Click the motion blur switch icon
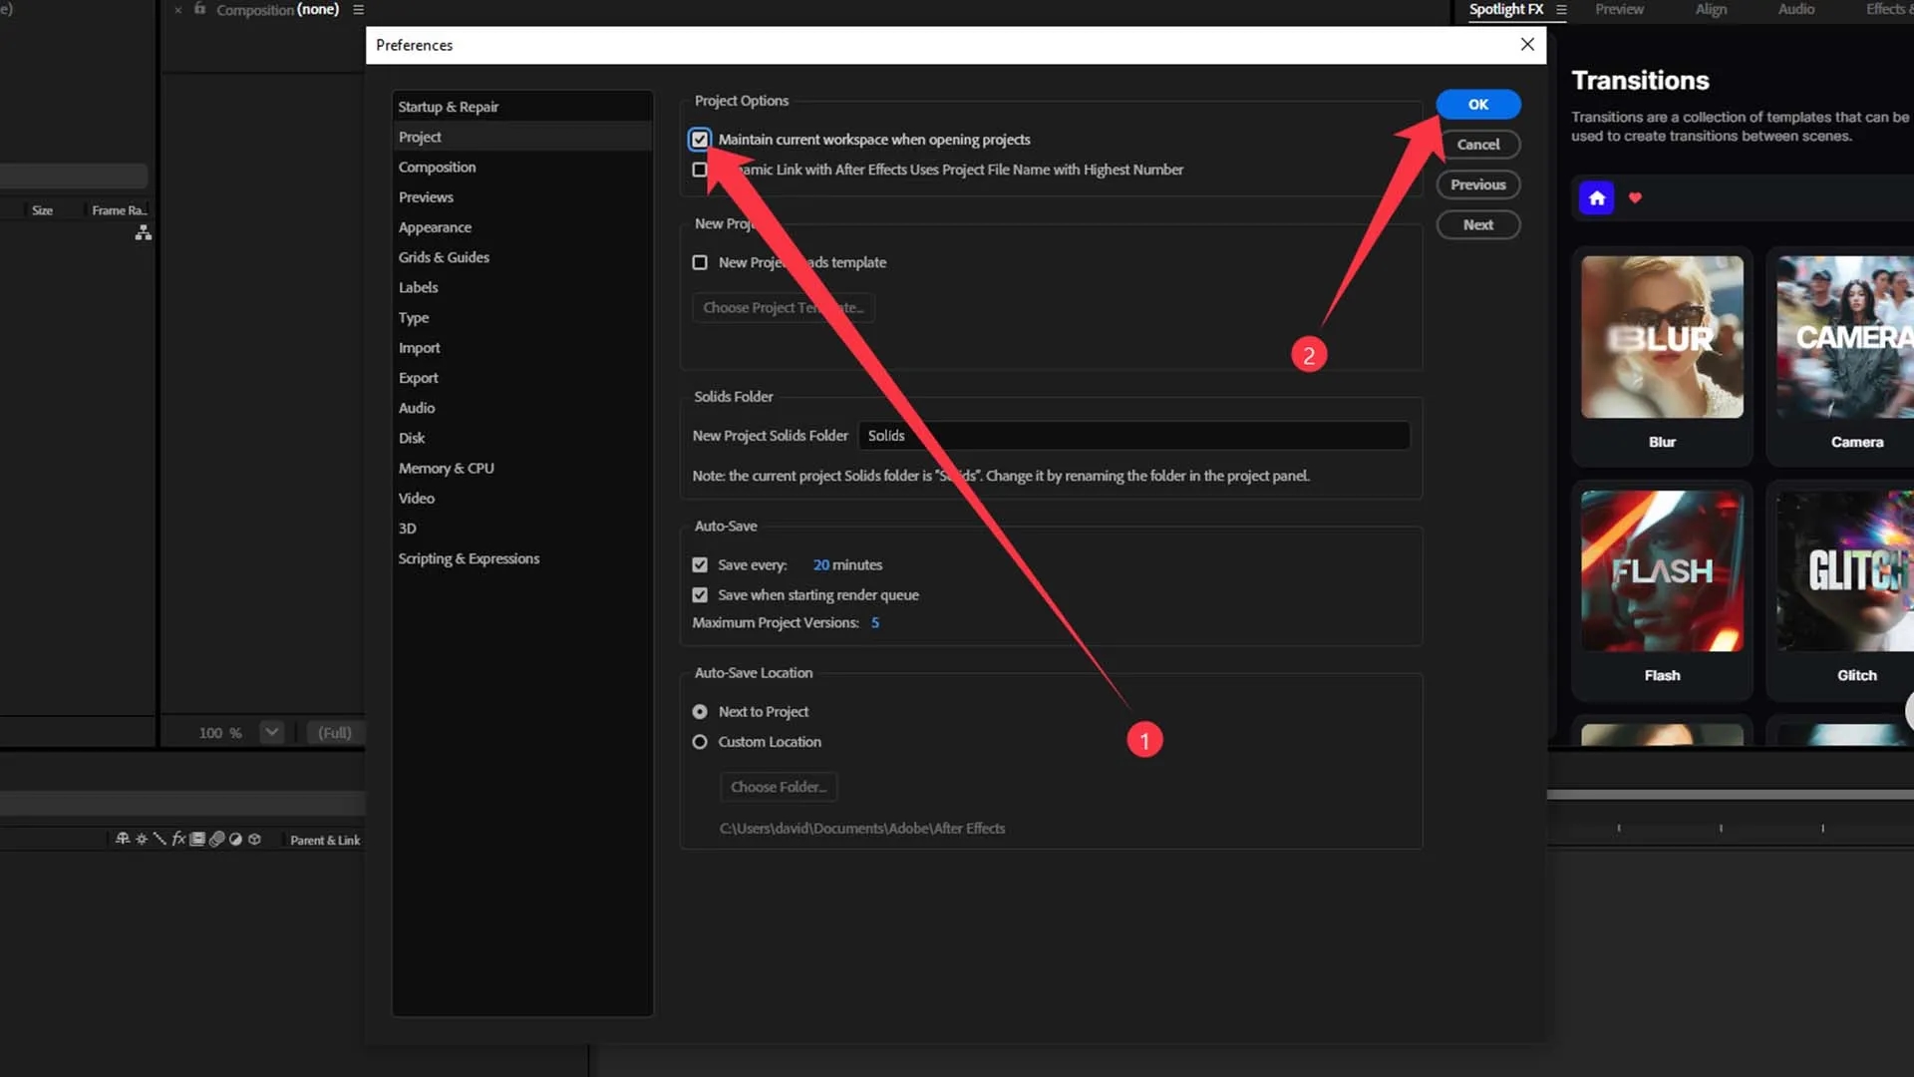 click(216, 840)
